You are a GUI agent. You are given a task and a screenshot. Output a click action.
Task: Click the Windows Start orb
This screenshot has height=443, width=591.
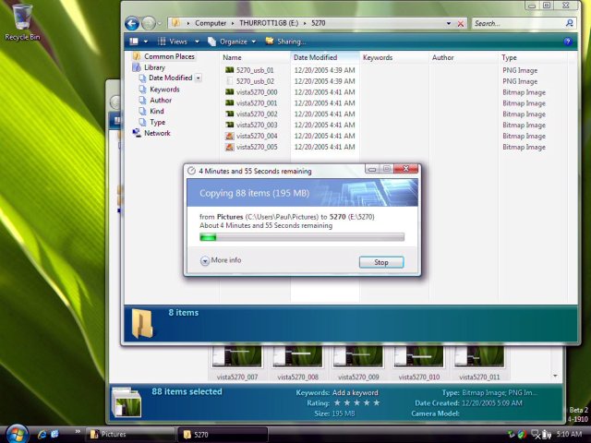(x=17, y=433)
